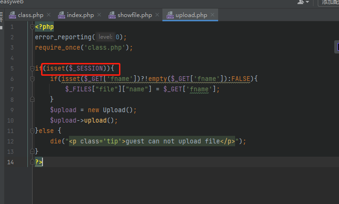
Task: Click the fold end marker on line 8
Action: 32,99
